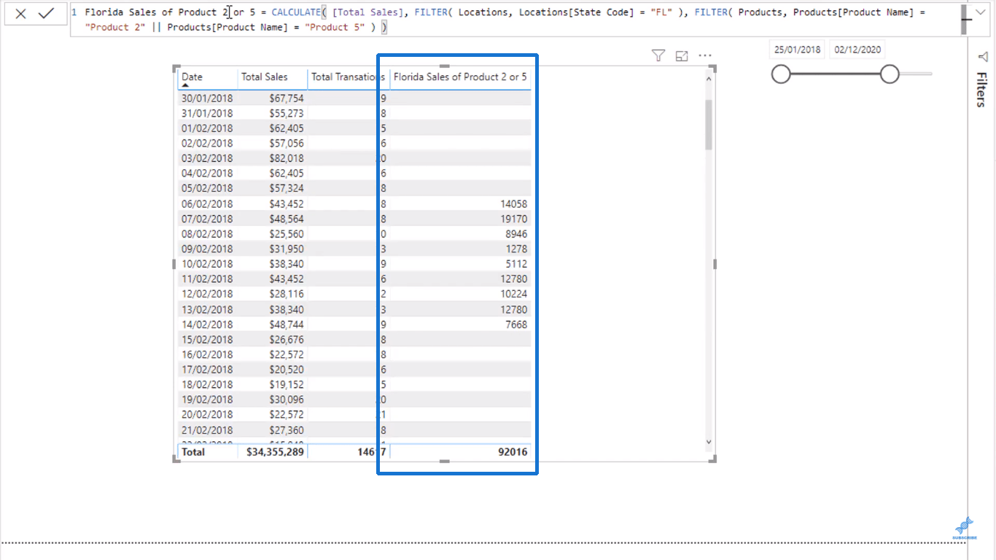Image resolution: width=996 pixels, height=560 pixels.
Task: Select the Florida sales value 10224
Action: click(x=514, y=294)
